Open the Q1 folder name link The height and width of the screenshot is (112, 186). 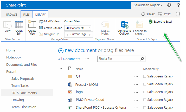click(78, 76)
